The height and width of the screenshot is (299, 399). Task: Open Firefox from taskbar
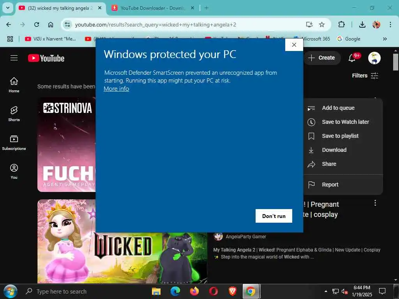pos(194,291)
